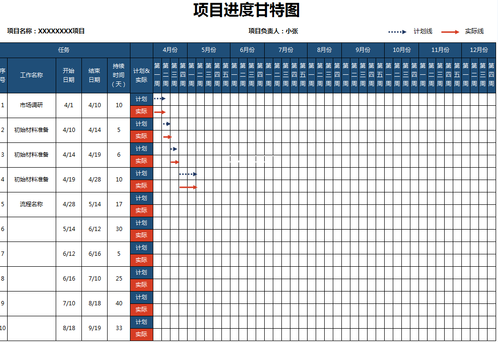Click the blue 计划 label in the 流程名称 row
498x342 pixels.
click(x=141, y=198)
